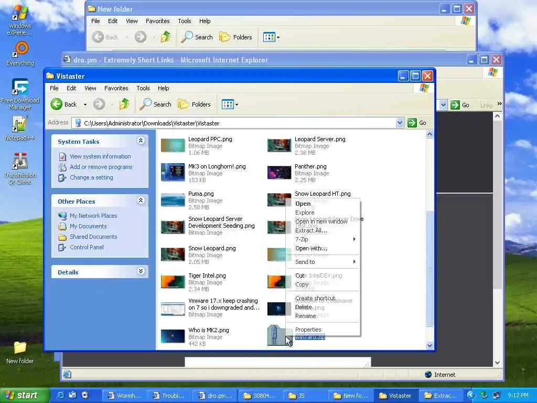Click scroll up arrow in Vistaster file list

coord(429,134)
